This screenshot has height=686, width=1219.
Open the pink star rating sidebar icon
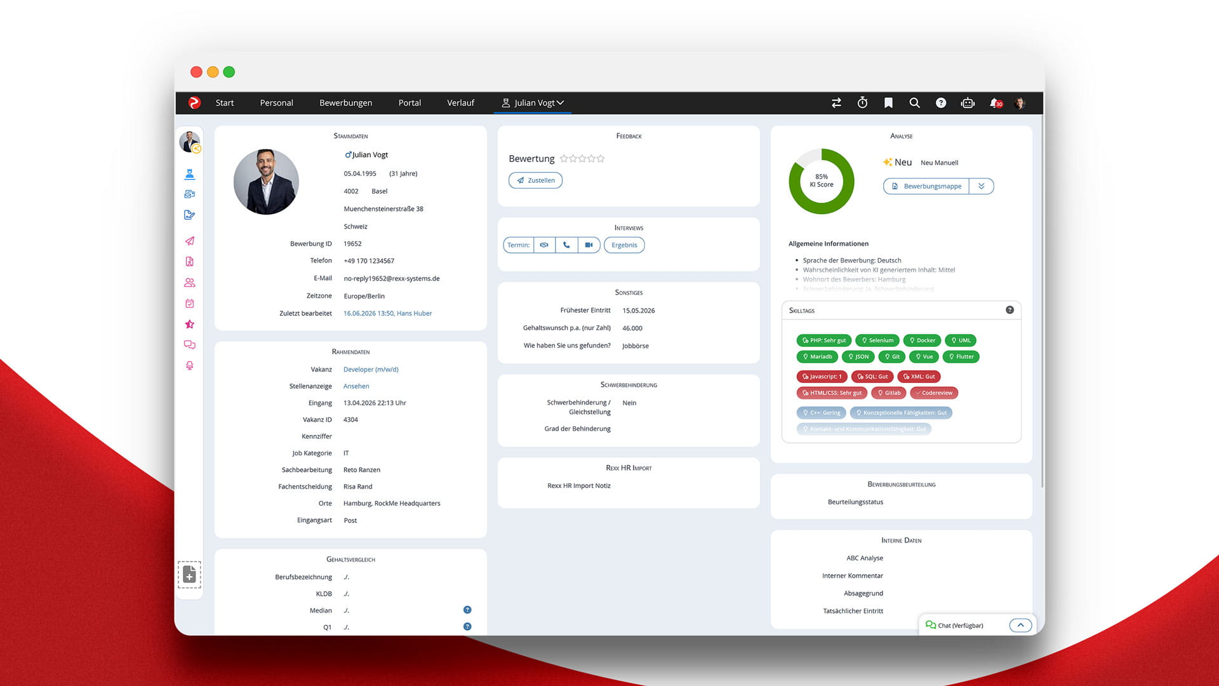(x=189, y=324)
